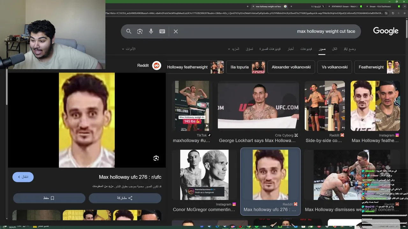Click the Google logo
This screenshot has width=408, height=229.
(386, 31)
